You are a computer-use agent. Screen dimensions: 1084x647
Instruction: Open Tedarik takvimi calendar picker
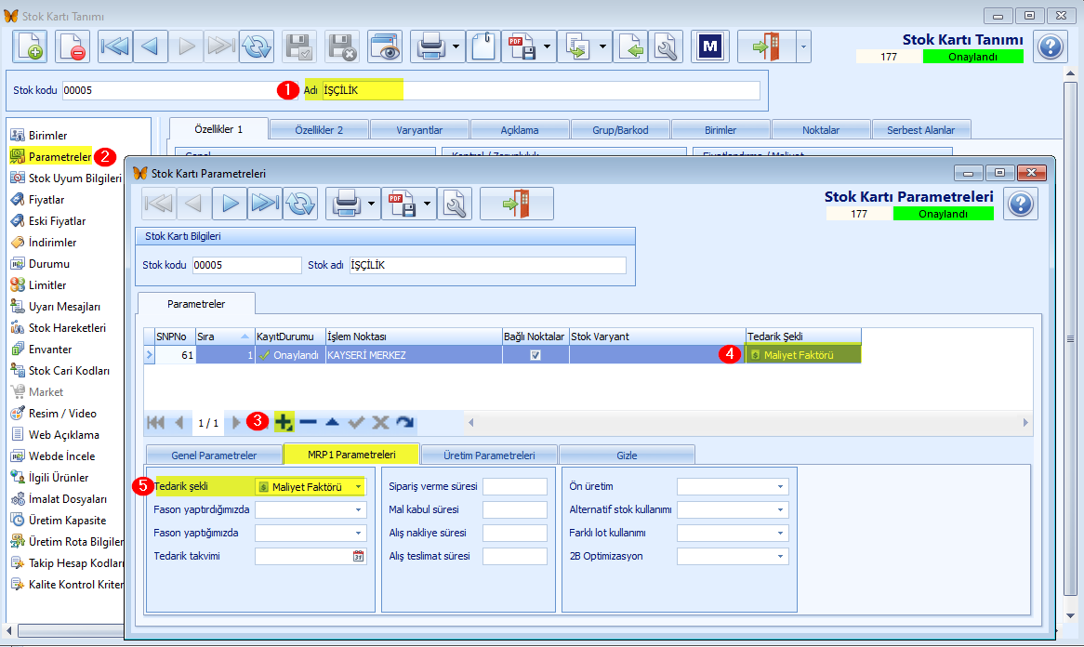[358, 556]
